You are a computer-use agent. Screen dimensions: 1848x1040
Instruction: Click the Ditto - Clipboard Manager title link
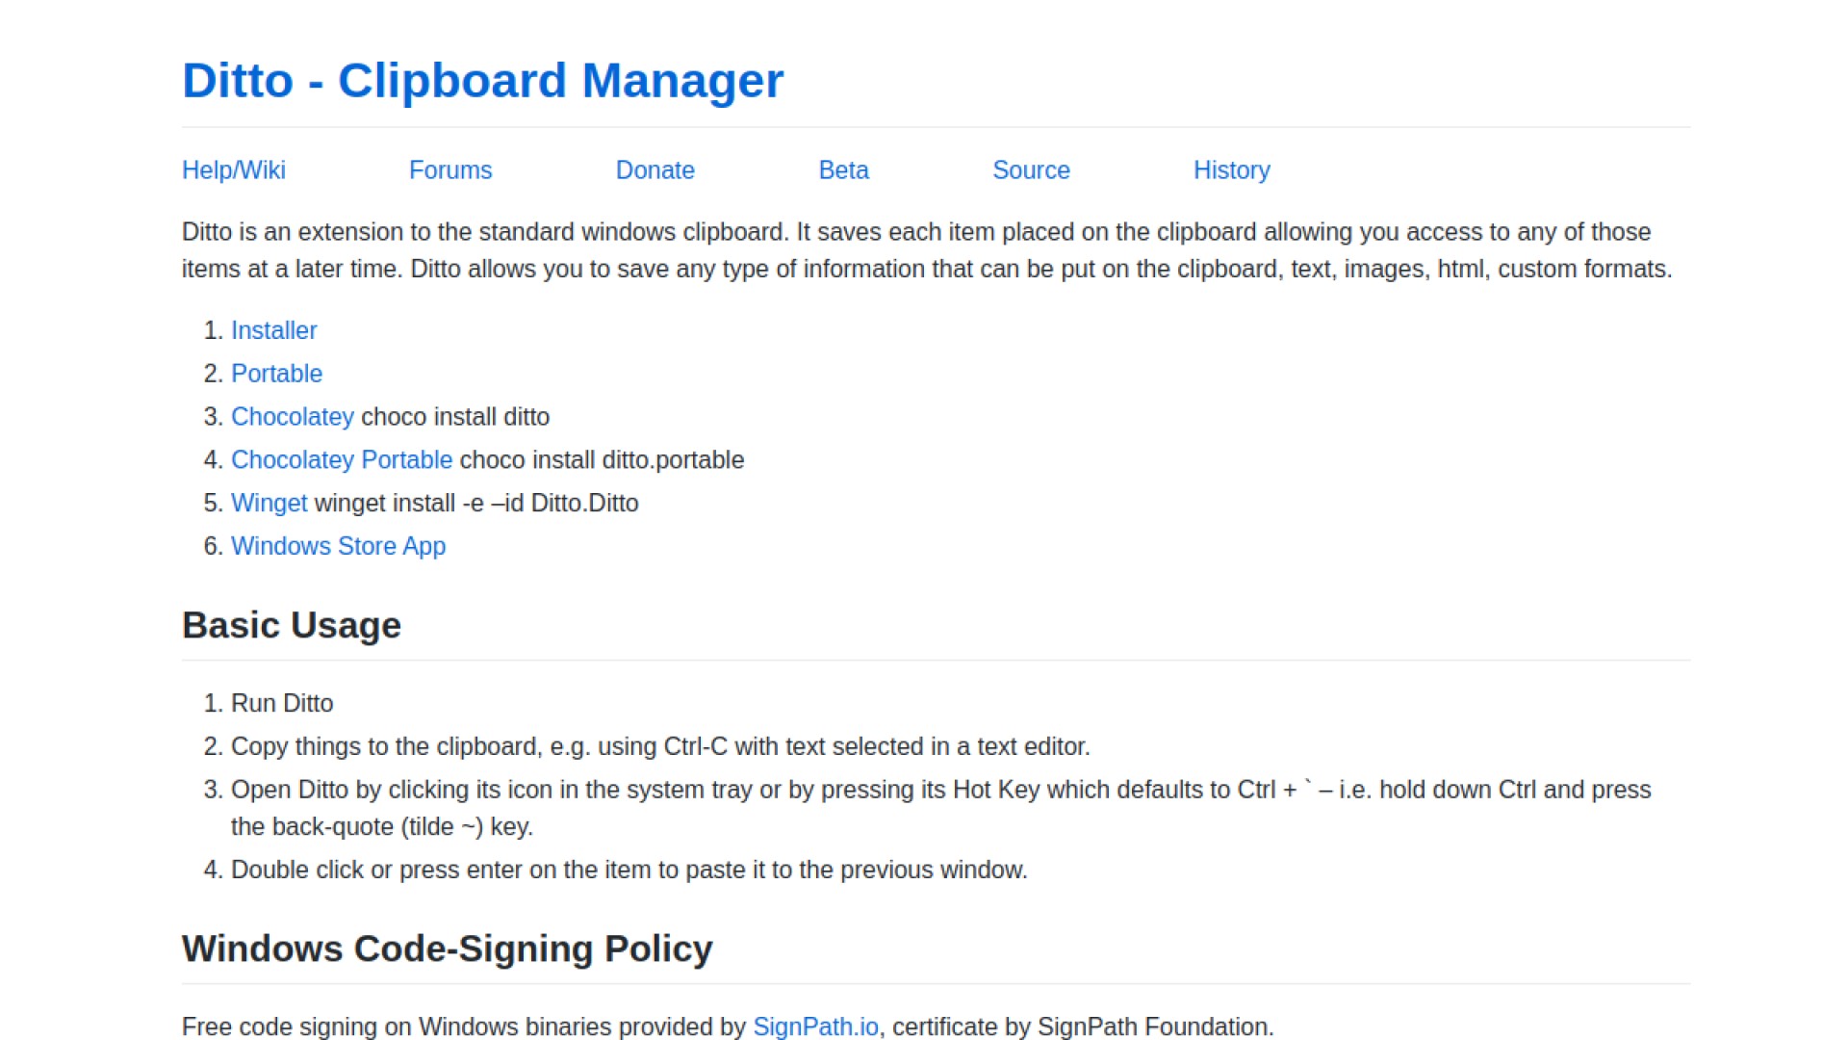pos(482,80)
